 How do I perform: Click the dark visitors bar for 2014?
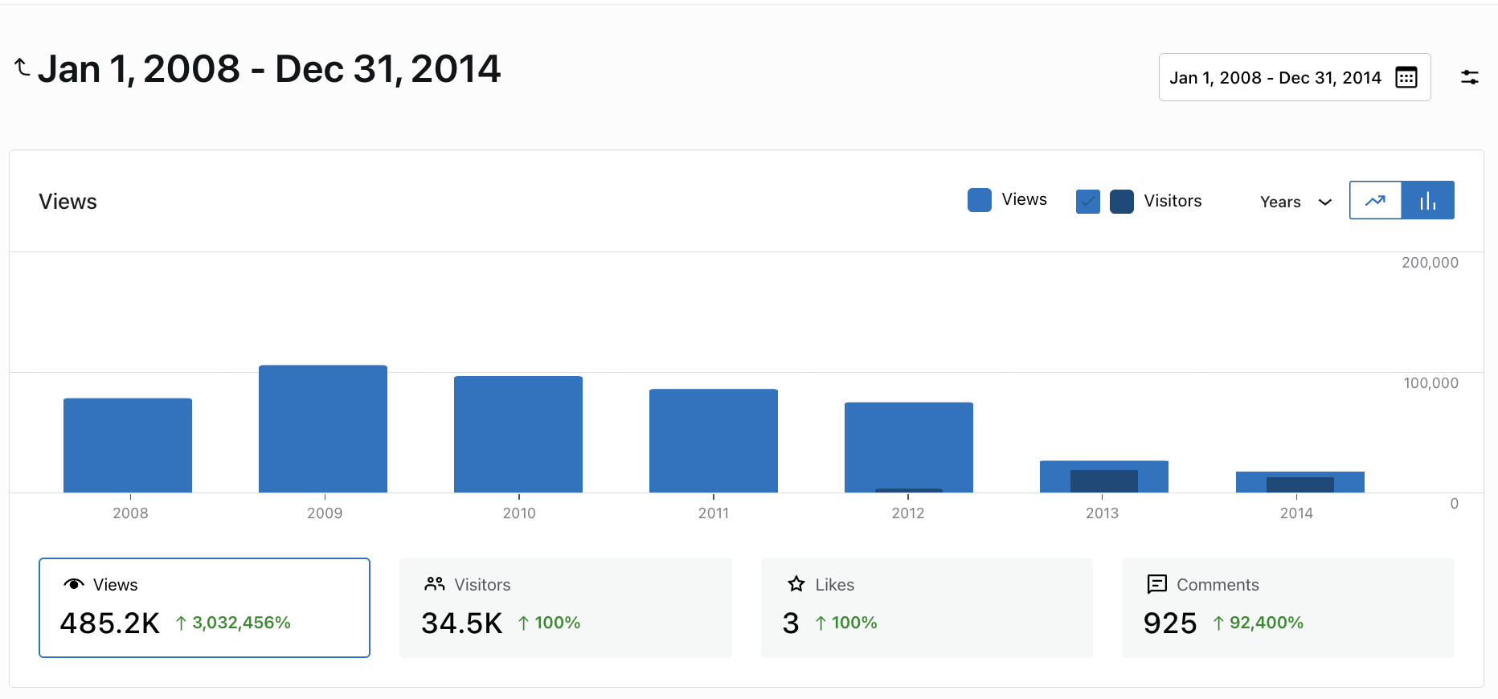pyautogui.click(x=1300, y=484)
